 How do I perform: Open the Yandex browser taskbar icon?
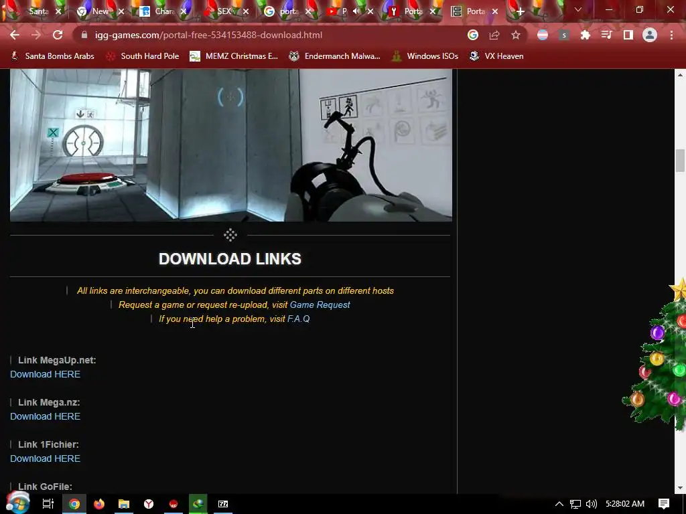point(149,504)
